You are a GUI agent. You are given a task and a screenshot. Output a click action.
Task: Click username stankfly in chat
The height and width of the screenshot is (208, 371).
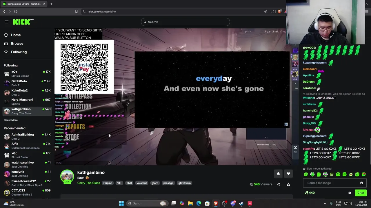309,149
